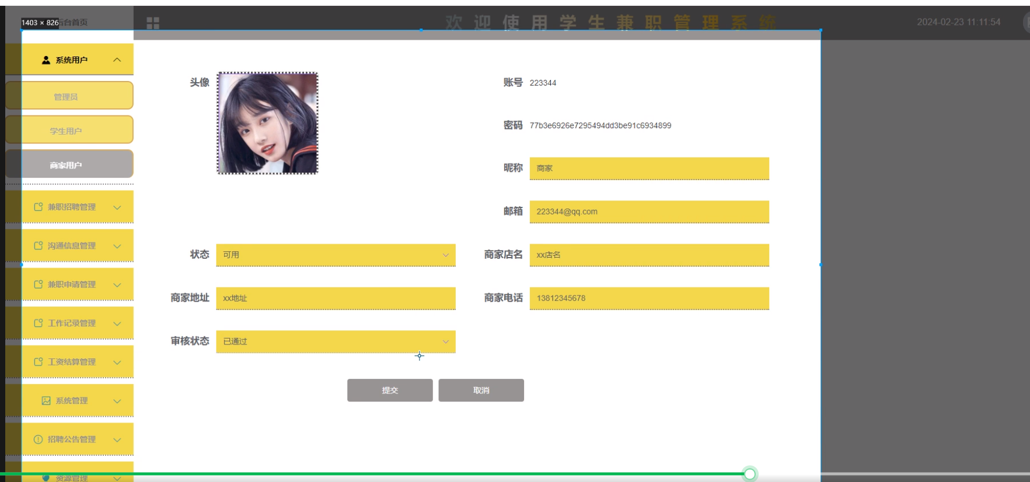Expand the 工资结算管理 chevron

117,363
